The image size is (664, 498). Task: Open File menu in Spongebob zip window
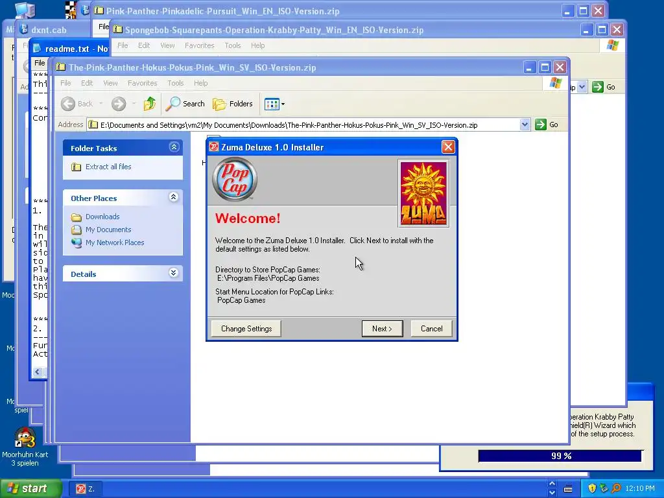click(123, 45)
